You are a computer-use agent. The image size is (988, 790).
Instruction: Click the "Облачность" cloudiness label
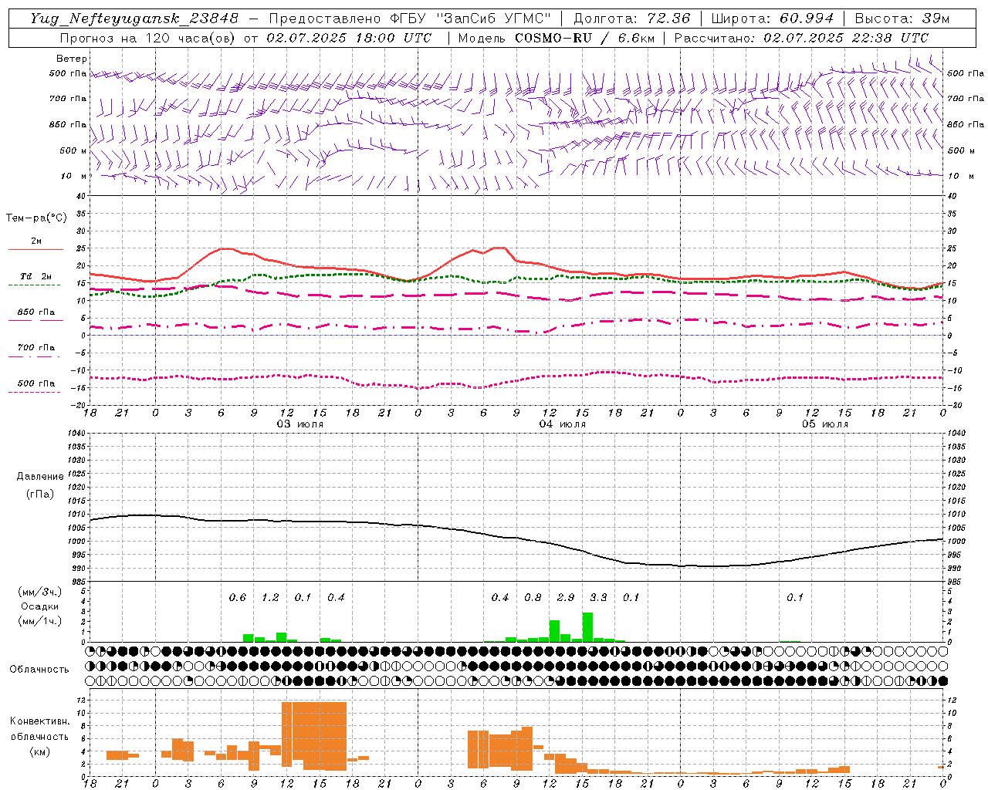39,670
